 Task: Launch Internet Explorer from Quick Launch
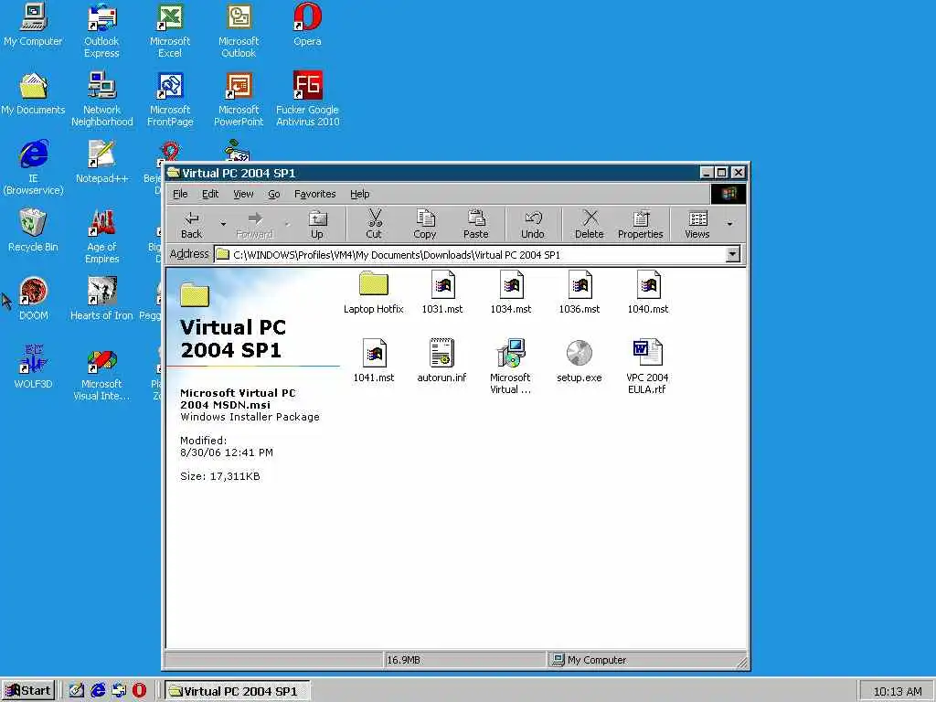click(98, 691)
